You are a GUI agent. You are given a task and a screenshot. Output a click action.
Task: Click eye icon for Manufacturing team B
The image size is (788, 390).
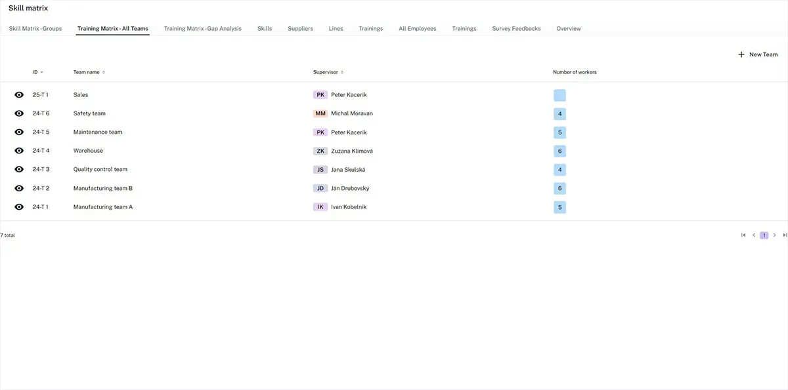pyautogui.click(x=19, y=188)
